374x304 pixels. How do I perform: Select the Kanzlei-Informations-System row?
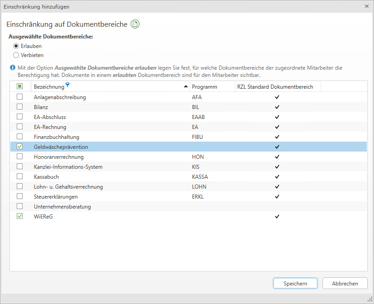click(x=68, y=167)
